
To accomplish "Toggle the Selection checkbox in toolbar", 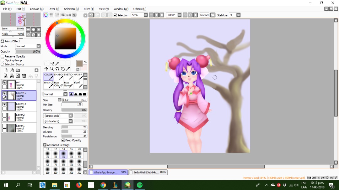I will point(115,15).
